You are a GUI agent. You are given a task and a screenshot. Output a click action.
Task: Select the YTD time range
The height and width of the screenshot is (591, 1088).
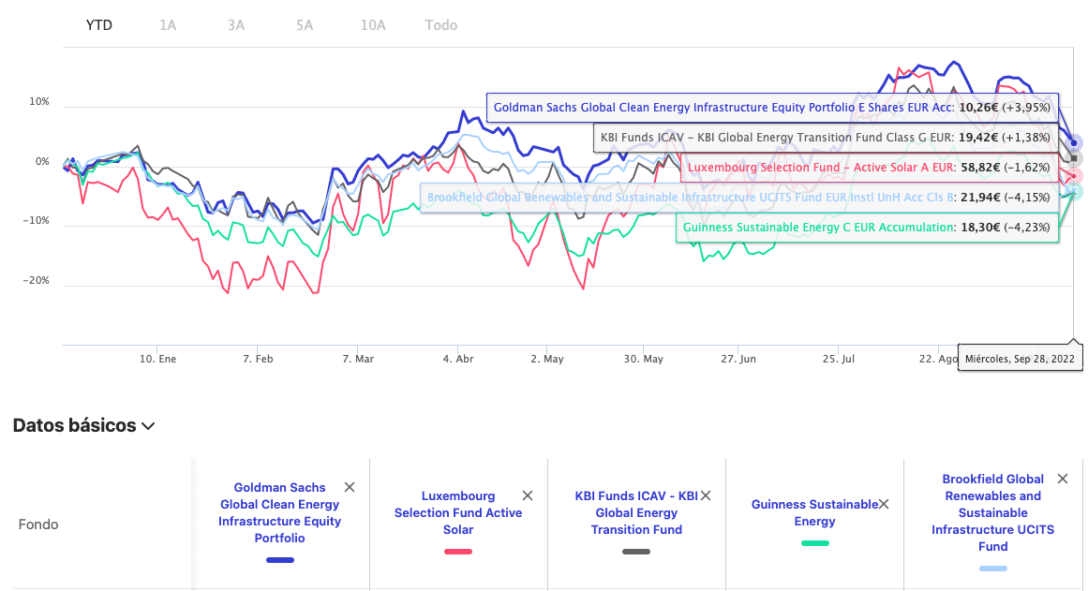(99, 25)
